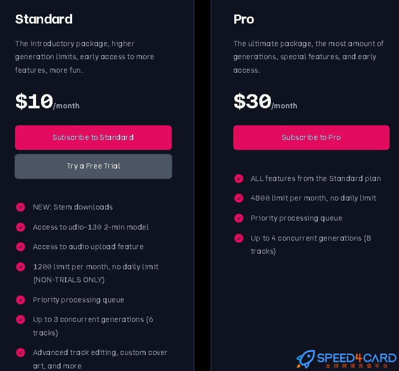Image resolution: width=399 pixels, height=371 pixels.
Task: Click the Subscribe to Pro button
Action: [311, 137]
